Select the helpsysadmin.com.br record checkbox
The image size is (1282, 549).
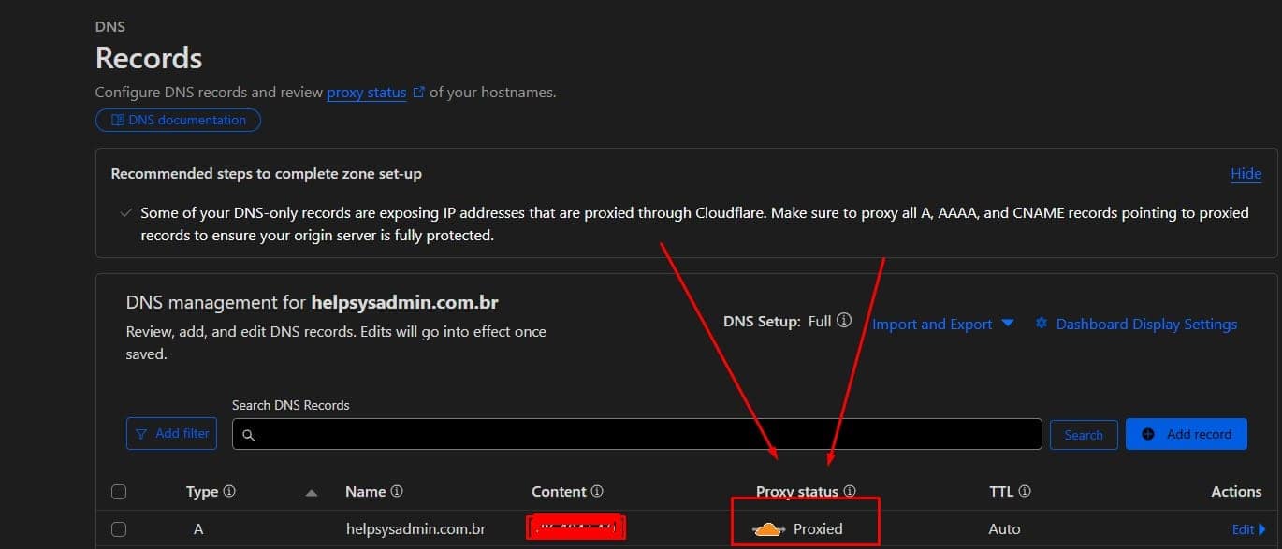pos(119,527)
